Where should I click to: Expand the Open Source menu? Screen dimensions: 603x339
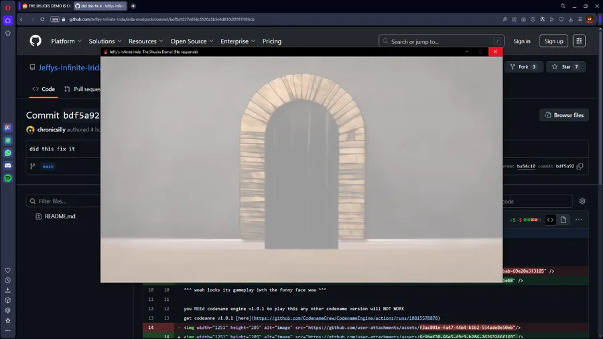[192, 41]
